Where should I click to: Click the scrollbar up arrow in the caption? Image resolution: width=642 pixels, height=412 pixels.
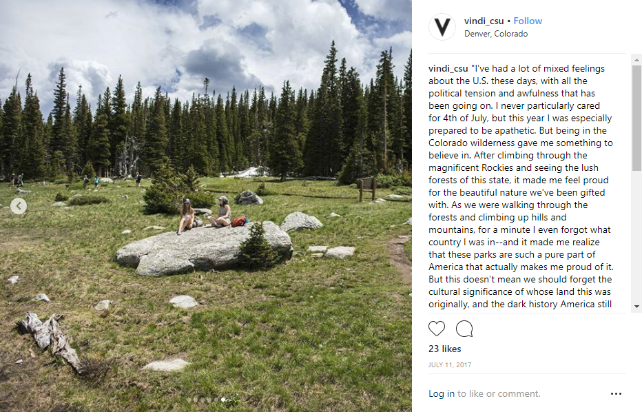(x=636, y=60)
